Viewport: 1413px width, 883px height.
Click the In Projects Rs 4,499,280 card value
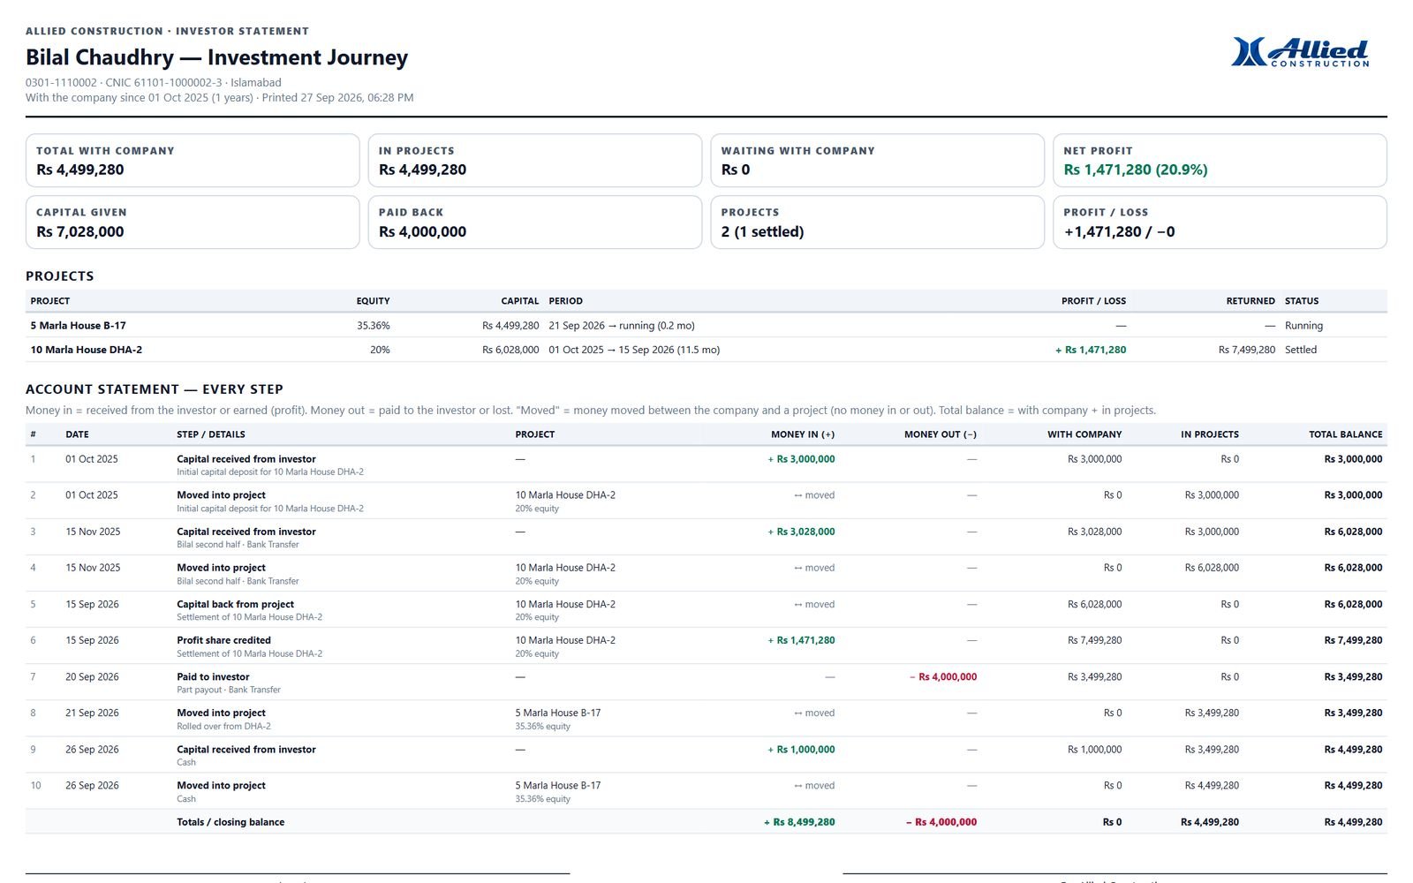(x=422, y=170)
